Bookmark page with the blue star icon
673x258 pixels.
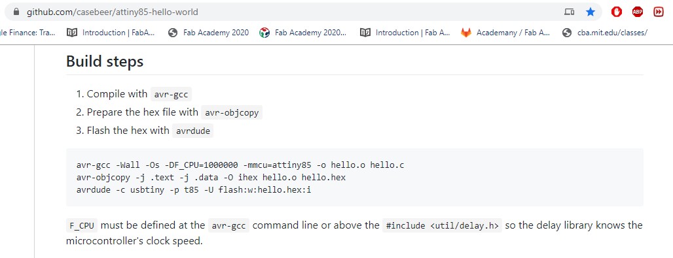[591, 12]
